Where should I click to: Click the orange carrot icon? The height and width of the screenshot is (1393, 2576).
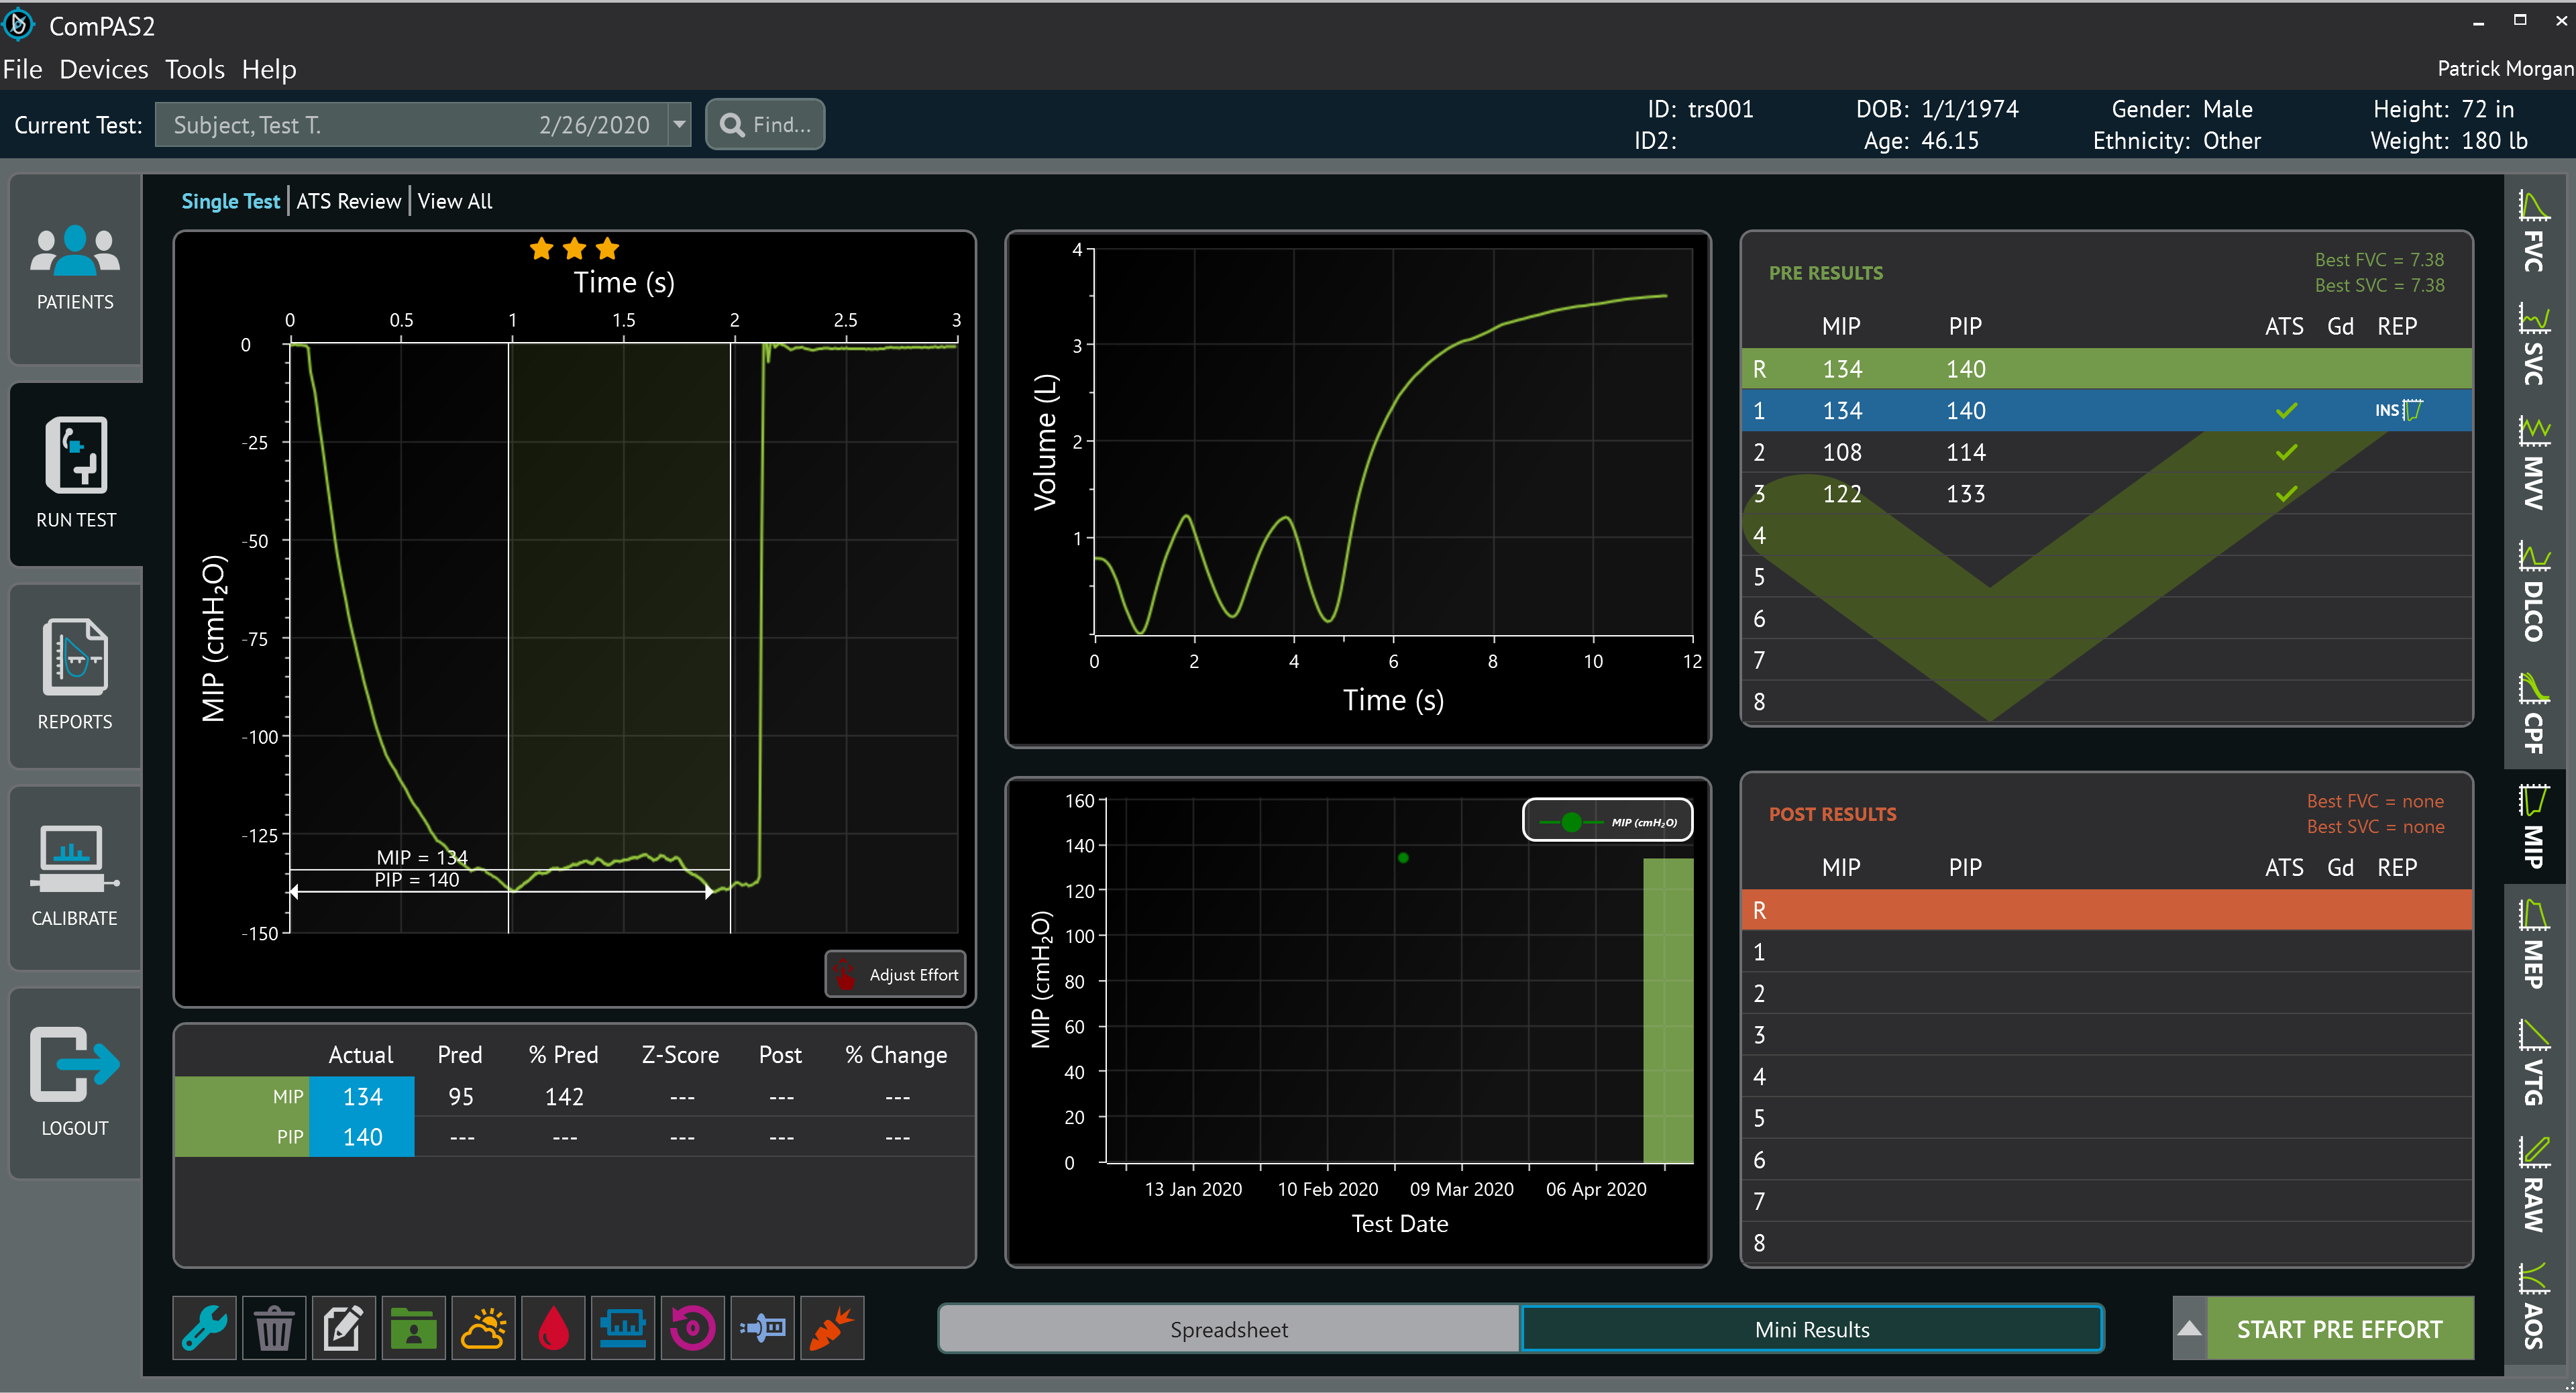pyautogui.click(x=832, y=1328)
